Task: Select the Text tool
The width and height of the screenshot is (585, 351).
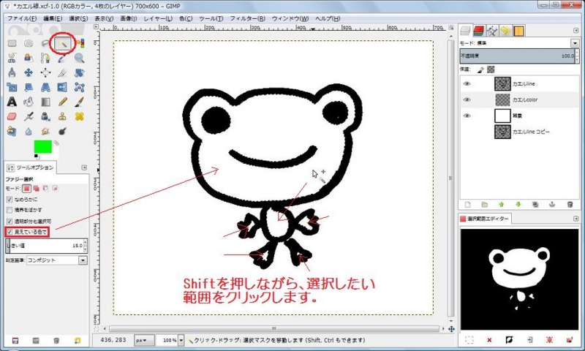Action: [12, 102]
